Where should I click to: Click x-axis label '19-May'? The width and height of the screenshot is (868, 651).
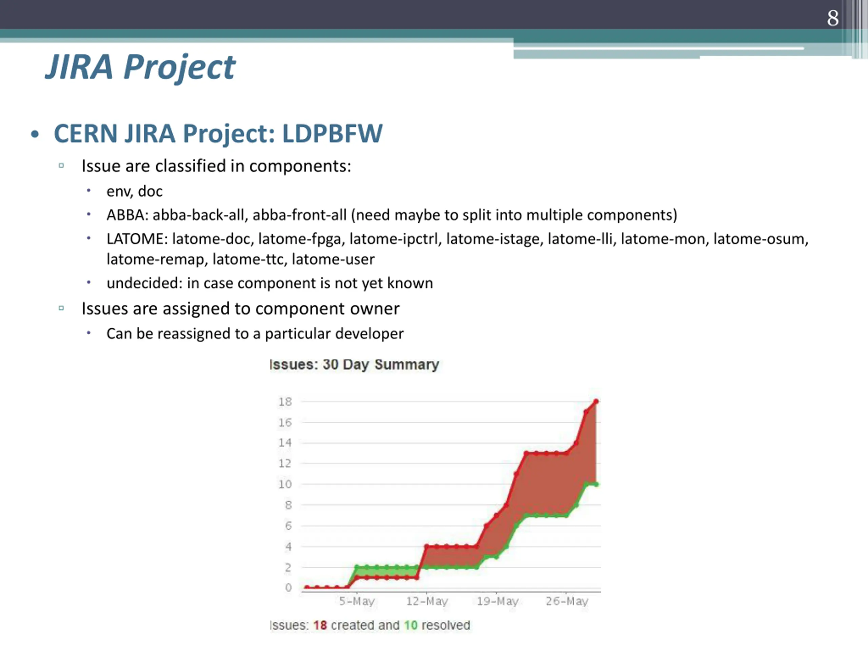(497, 601)
